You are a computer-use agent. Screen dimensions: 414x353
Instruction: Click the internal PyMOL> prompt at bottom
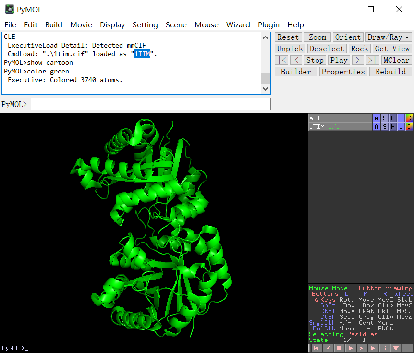tap(15, 348)
